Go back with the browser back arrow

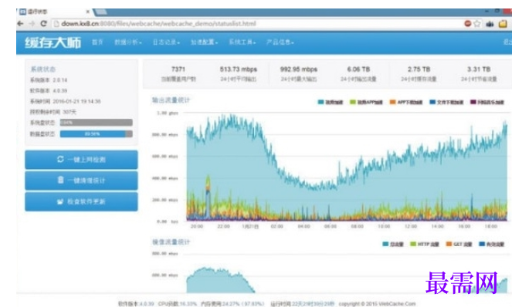(x=20, y=23)
